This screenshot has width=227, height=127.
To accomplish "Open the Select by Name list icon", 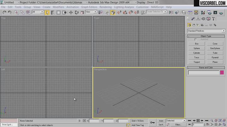I will (53, 13).
